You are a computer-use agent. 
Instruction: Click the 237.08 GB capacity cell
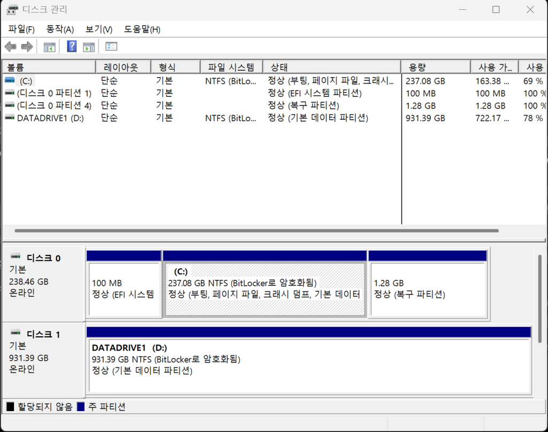(x=425, y=81)
